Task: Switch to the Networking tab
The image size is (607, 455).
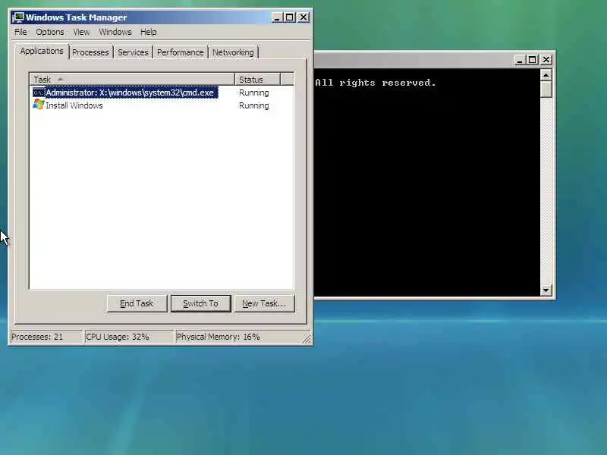Action: click(x=233, y=52)
